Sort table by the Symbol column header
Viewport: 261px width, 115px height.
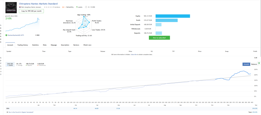pyautogui.click(x=9, y=51)
